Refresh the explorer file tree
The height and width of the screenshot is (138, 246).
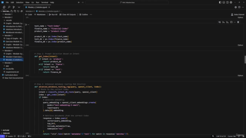(18, 11)
